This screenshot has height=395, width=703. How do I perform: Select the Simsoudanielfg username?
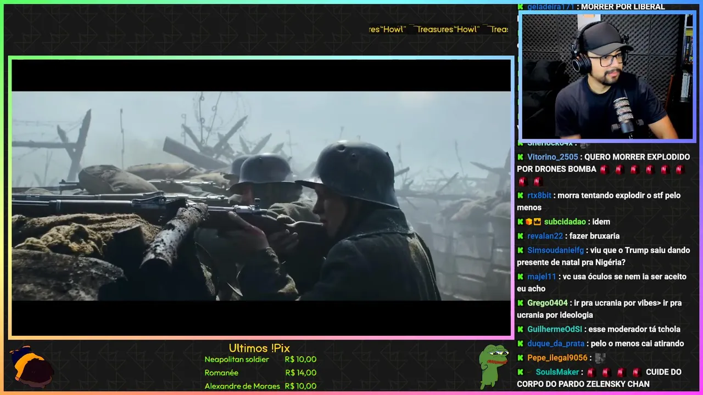point(555,250)
